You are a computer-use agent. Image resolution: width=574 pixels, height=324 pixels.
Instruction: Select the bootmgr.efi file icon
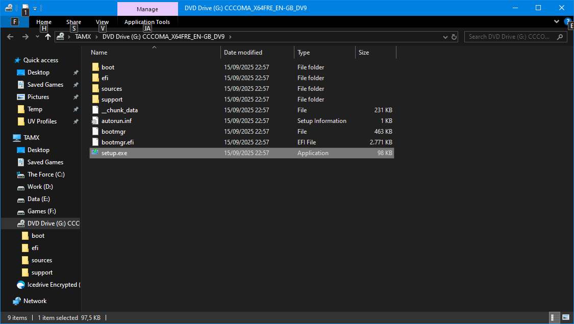coord(95,142)
